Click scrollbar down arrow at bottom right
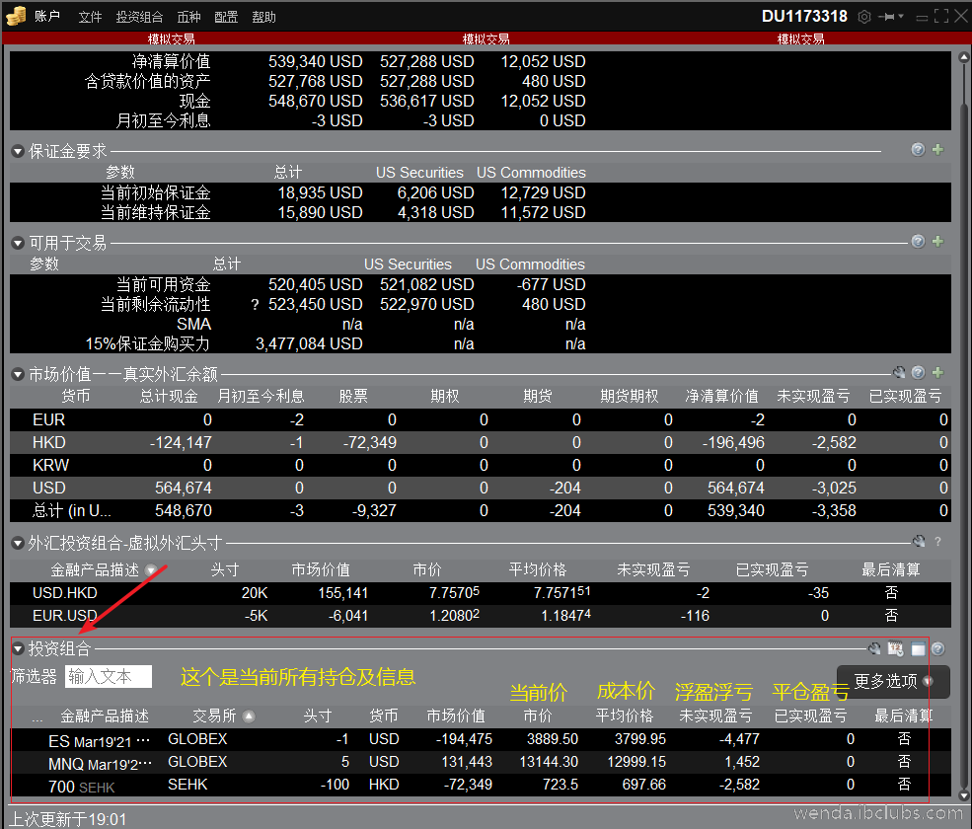 (964, 795)
